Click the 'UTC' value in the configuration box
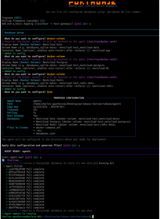The height and width of the screenshot is (219, 160). [35, 110]
